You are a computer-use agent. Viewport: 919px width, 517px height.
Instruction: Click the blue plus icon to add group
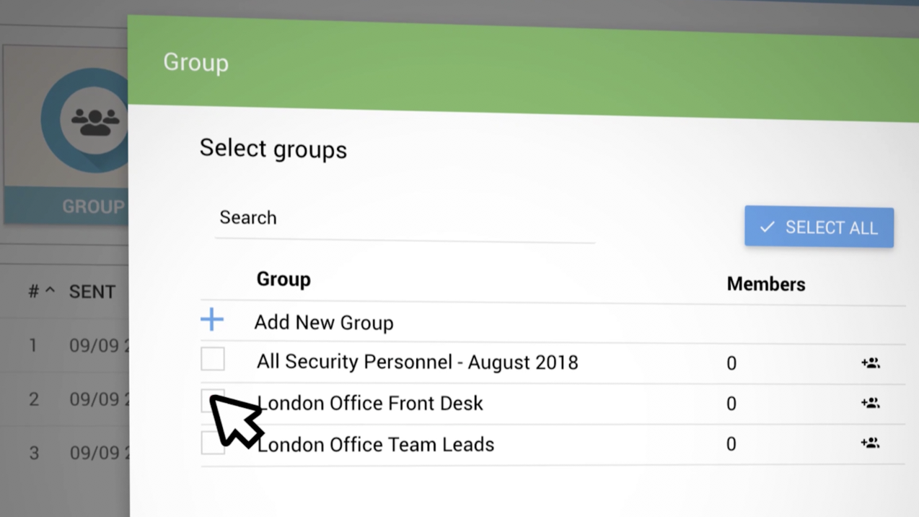click(212, 320)
